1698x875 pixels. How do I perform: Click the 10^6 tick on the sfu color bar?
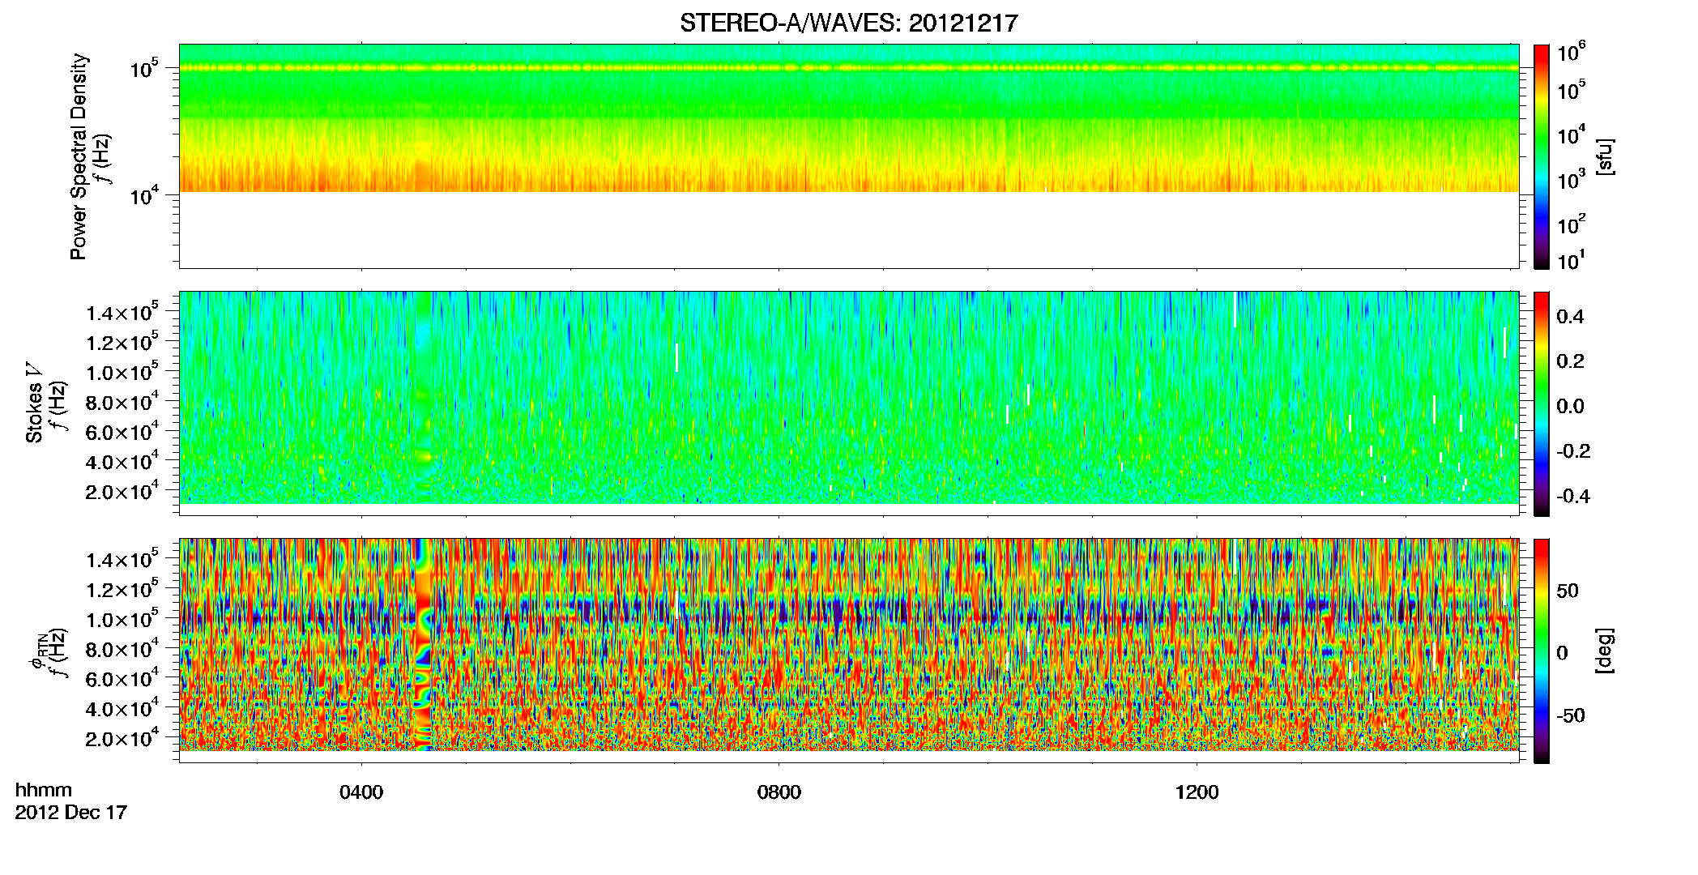click(x=1572, y=52)
